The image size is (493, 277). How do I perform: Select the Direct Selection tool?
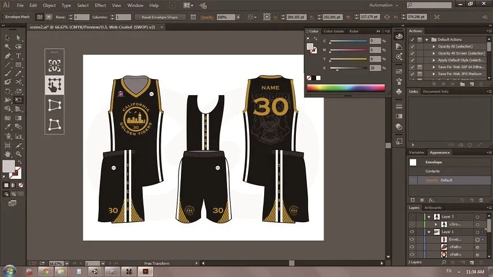18,38
